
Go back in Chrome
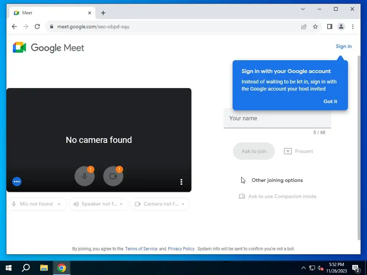[14, 26]
